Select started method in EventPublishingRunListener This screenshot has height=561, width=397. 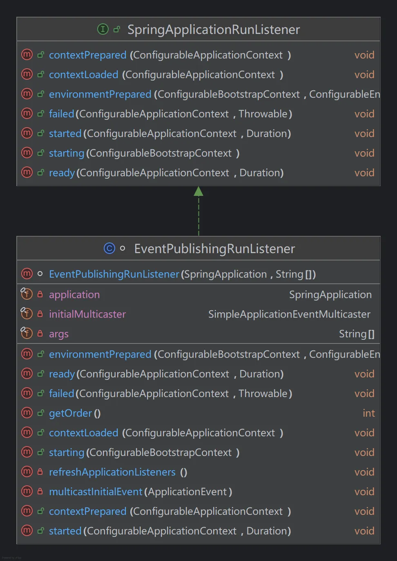pos(65,531)
